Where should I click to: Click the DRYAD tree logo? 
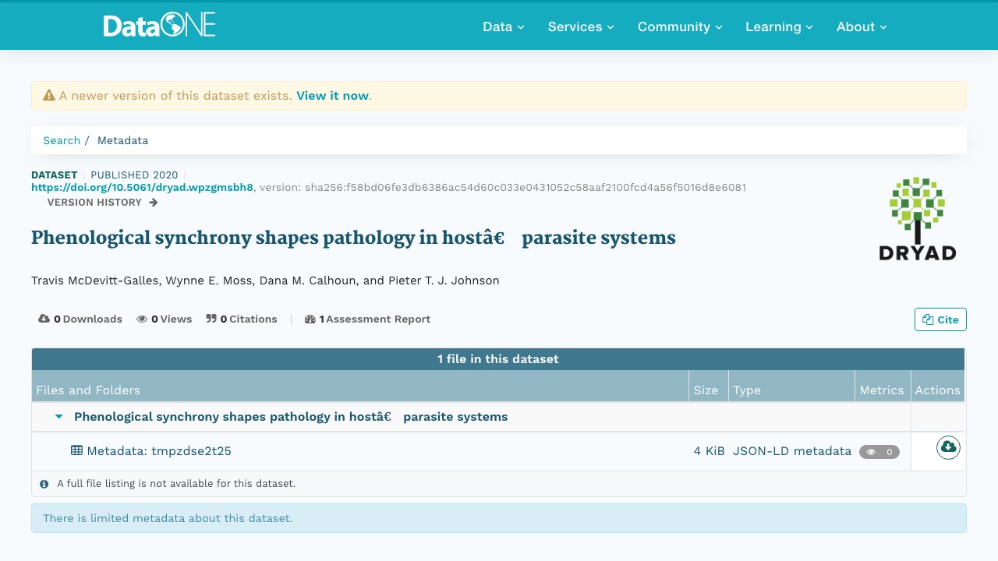[917, 218]
